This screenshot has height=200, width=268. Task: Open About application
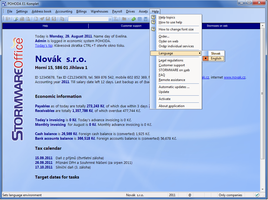(176, 106)
